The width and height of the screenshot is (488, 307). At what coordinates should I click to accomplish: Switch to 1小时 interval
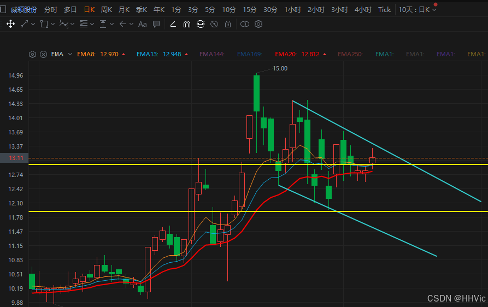pyautogui.click(x=292, y=10)
